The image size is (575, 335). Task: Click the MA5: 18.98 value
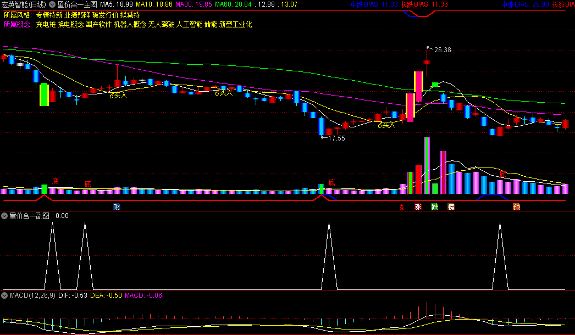coord(116,4)
